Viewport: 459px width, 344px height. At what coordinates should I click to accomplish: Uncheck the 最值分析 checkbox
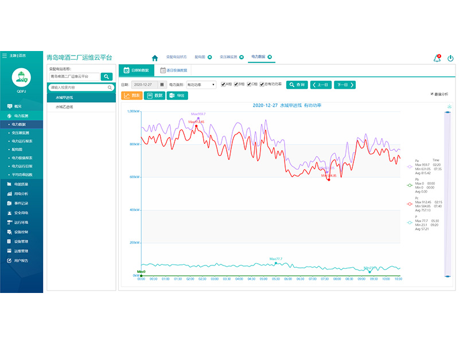click(x=432, y=94)
